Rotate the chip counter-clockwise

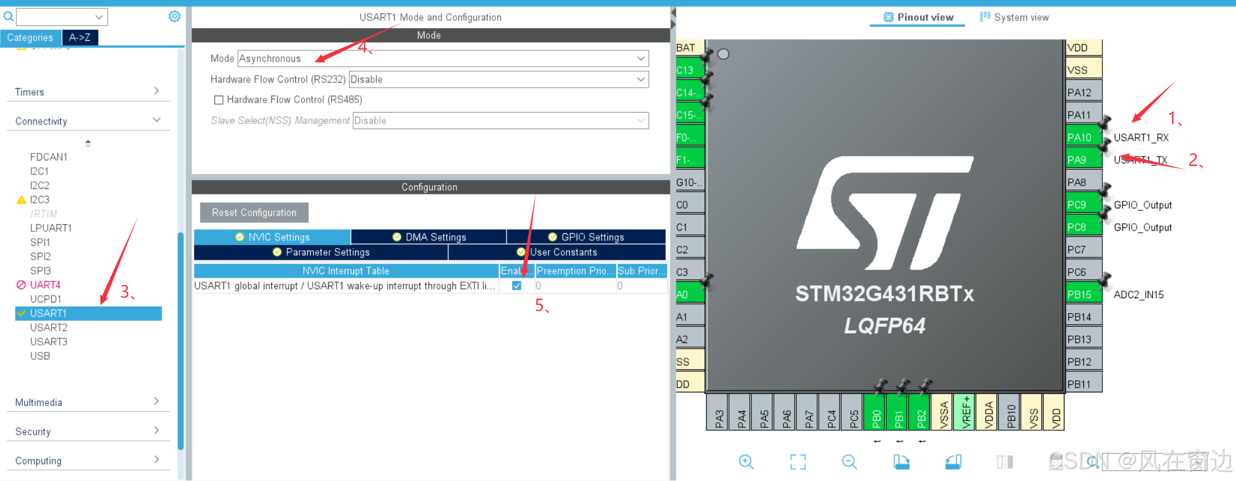pyautogui.click(x=953, y=462)
